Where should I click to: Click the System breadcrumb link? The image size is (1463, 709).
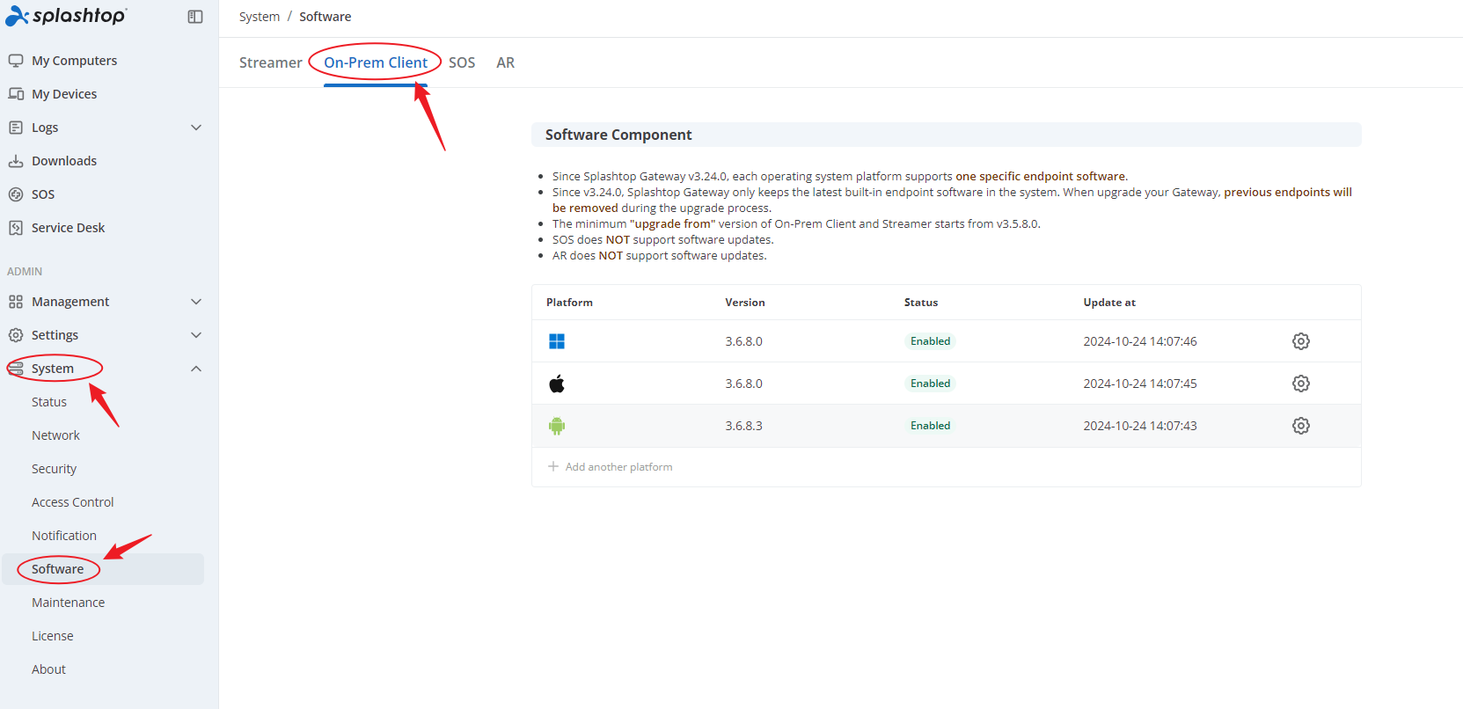(x=260, y=17)
